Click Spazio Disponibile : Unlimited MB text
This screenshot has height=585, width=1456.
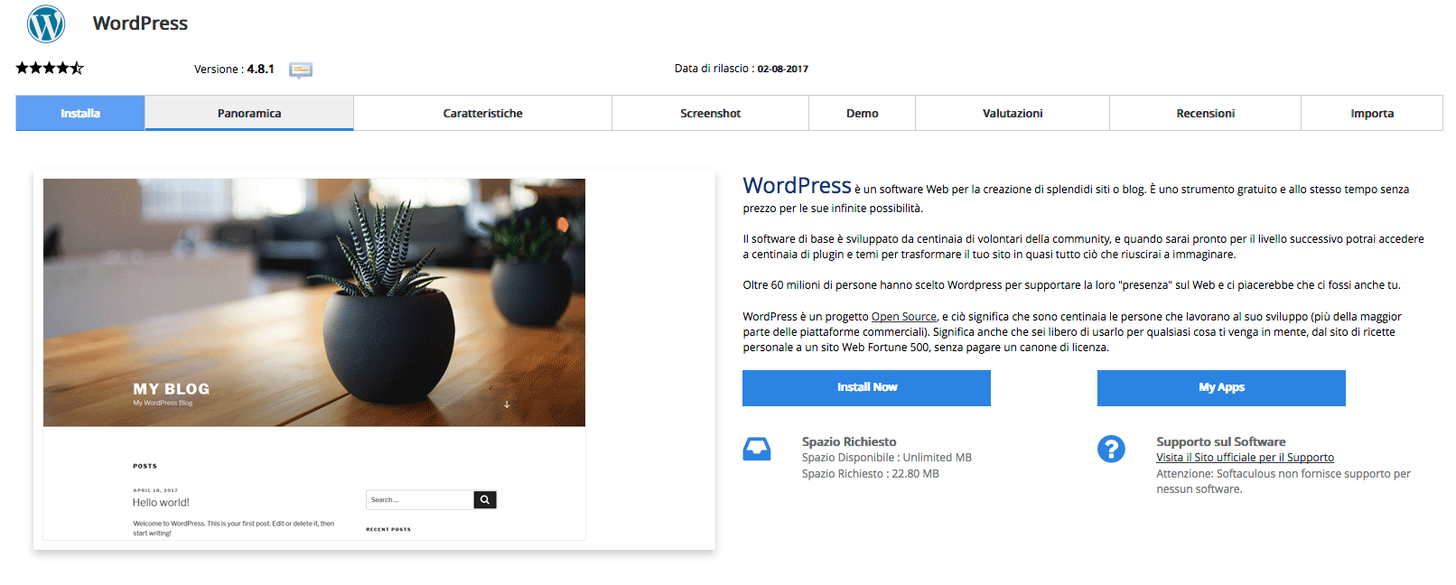point(886,458)
